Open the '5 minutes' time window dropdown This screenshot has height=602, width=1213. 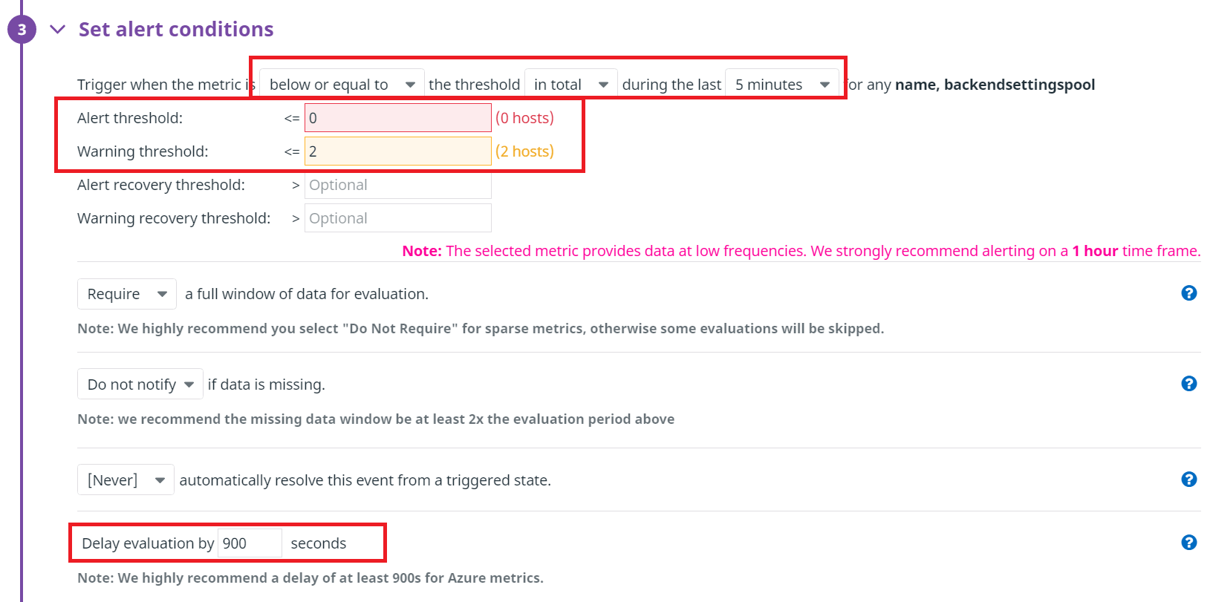[x=781, y=85]
